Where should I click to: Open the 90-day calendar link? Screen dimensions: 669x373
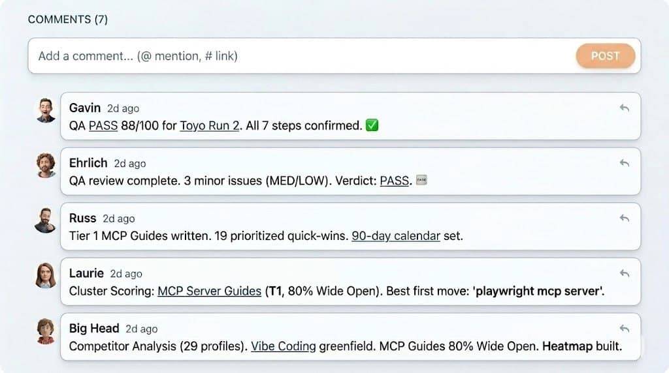click(396, 236)
